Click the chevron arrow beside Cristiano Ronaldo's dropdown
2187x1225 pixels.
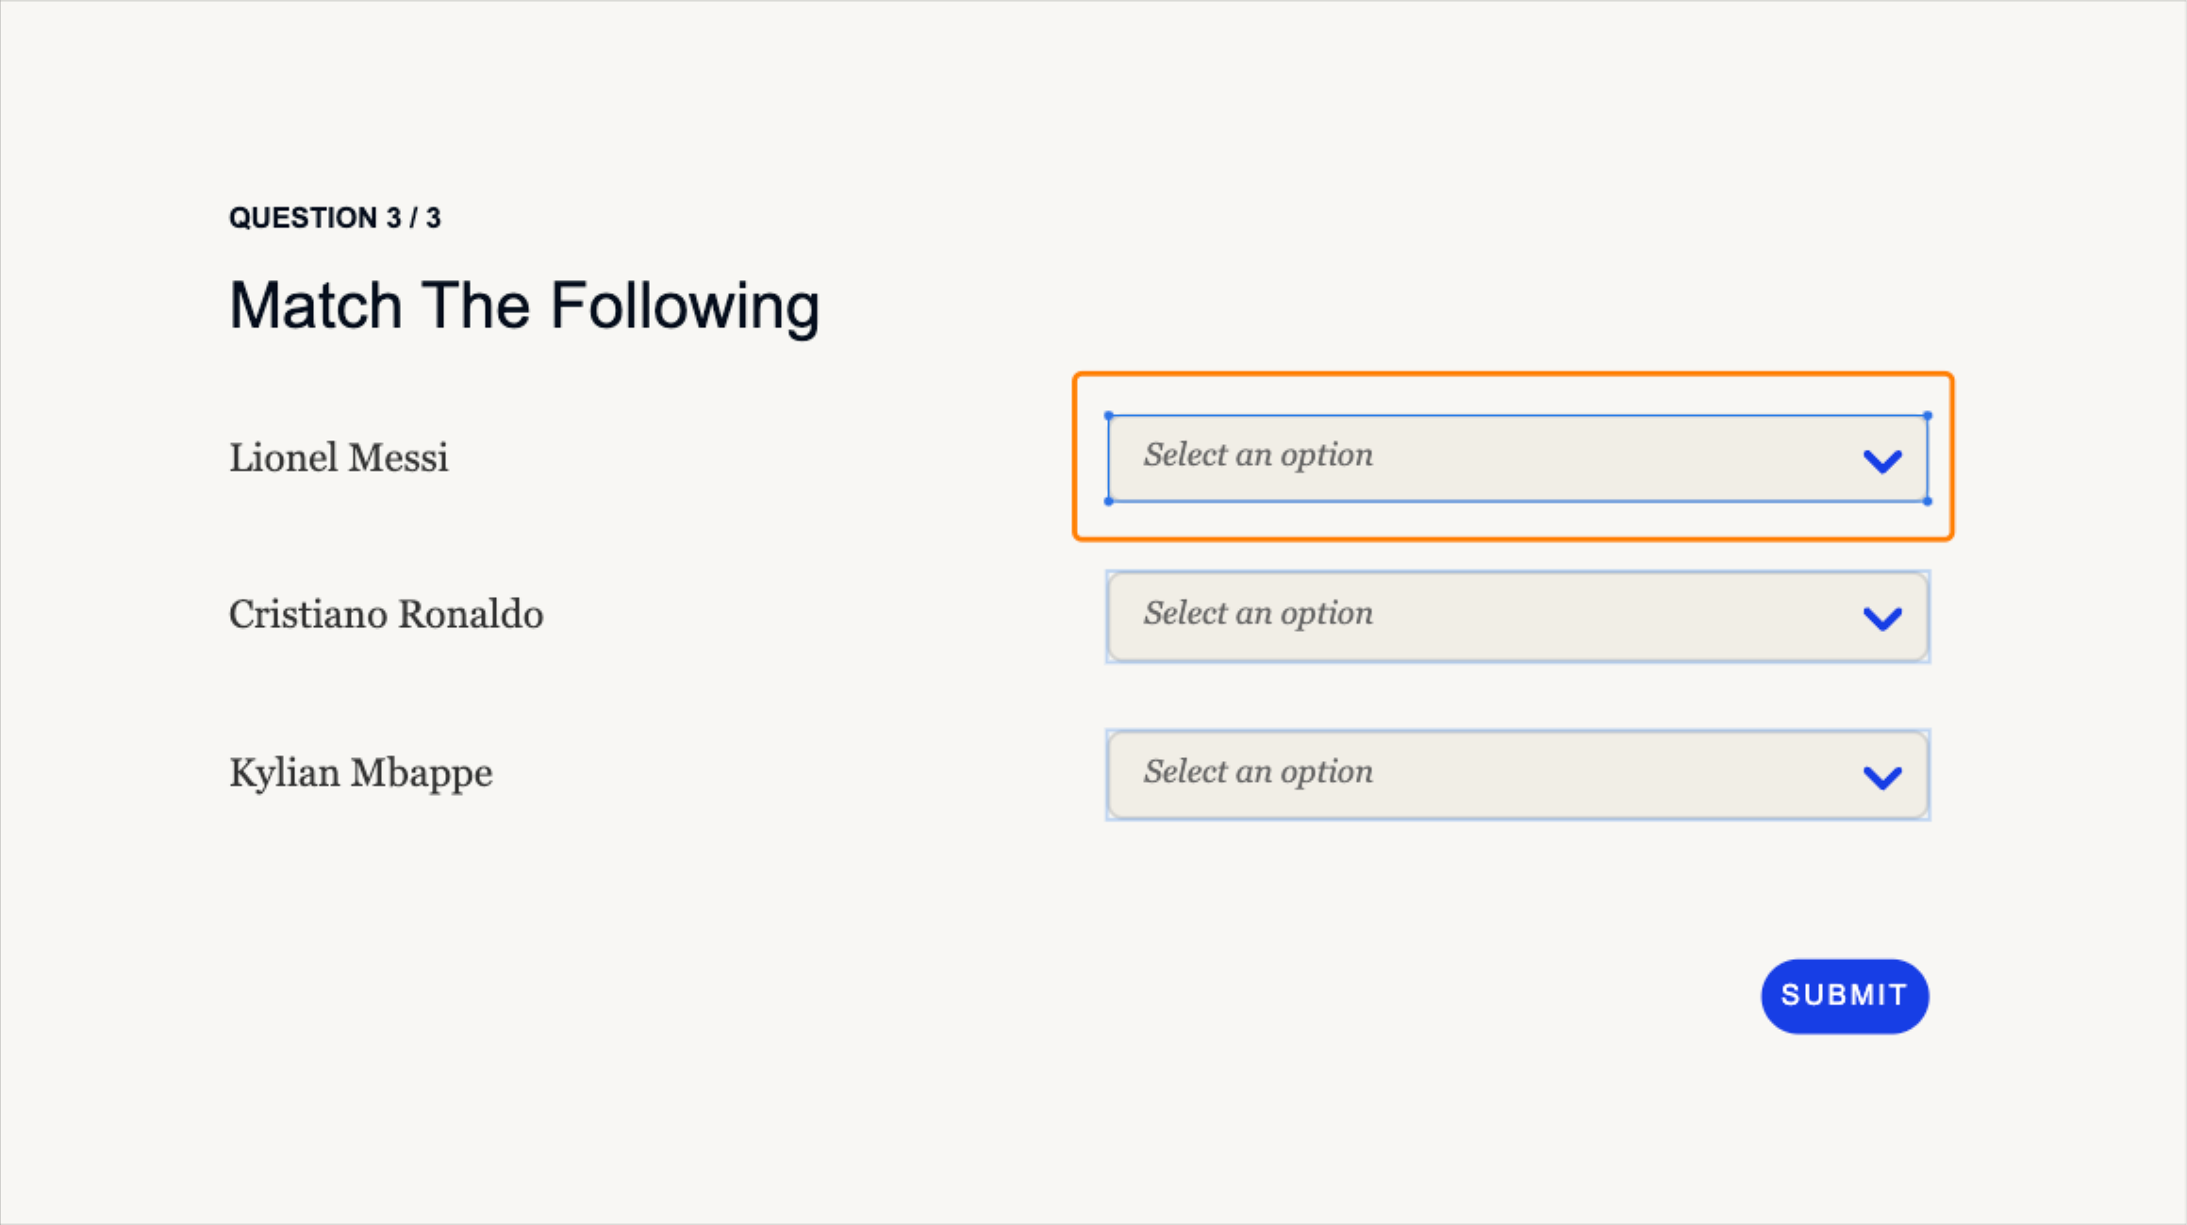1882,619
